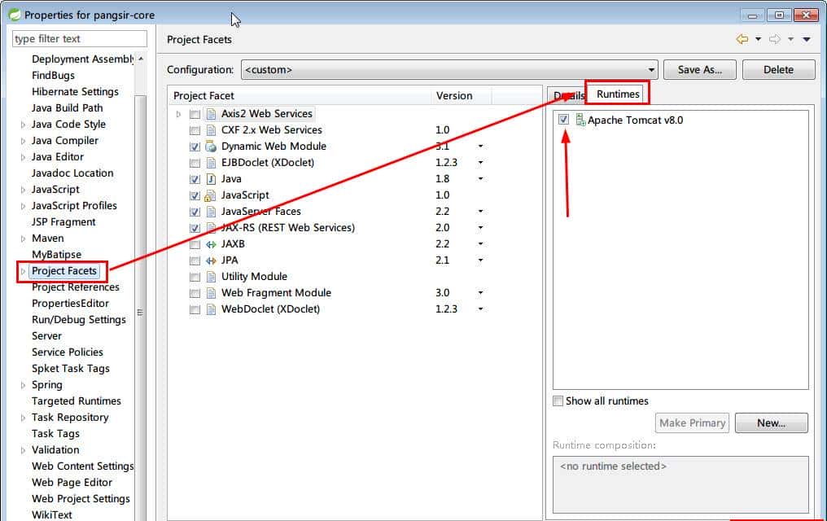Click the Spring leaf icon in title bar

(x=14, y=15)
